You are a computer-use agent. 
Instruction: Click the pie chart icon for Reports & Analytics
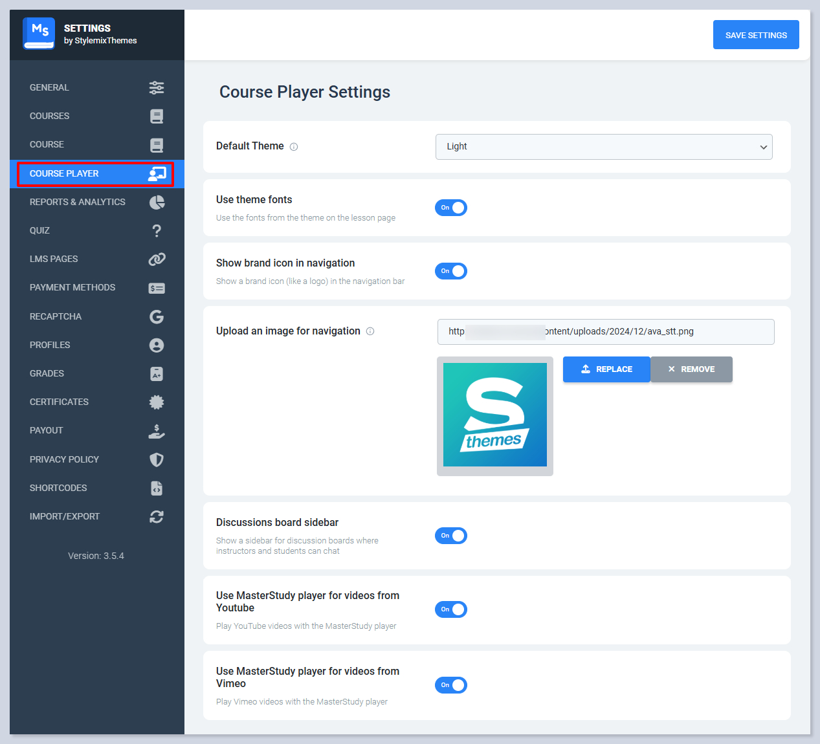[x=156, y=202]
